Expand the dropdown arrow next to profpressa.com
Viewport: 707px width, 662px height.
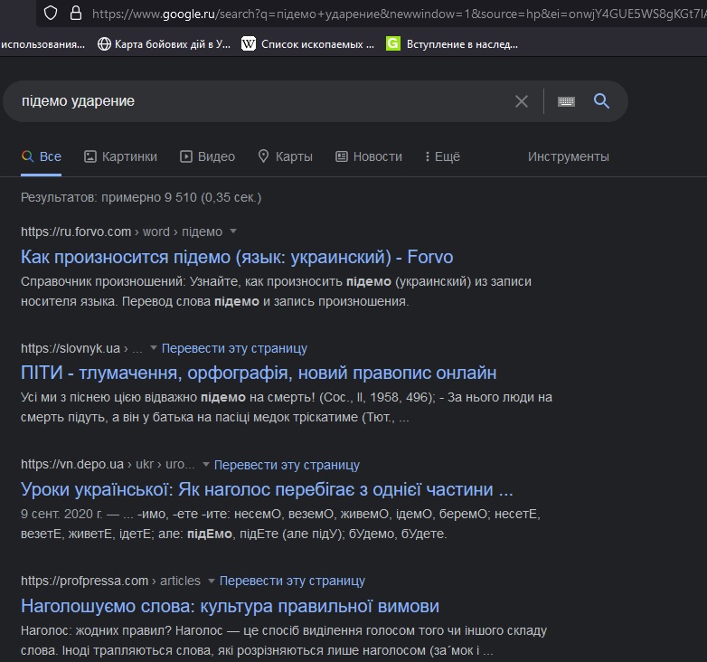click(x=211, y=581)
